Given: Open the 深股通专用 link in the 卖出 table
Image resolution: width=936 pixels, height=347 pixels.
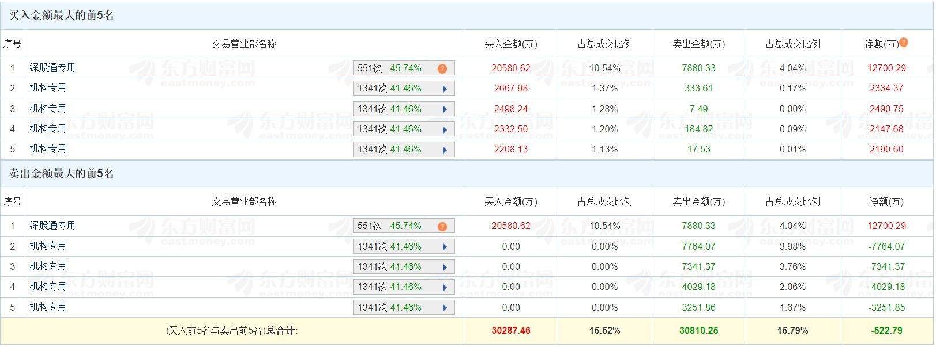Looking at the screenshot, I should [x=52, y=226].
